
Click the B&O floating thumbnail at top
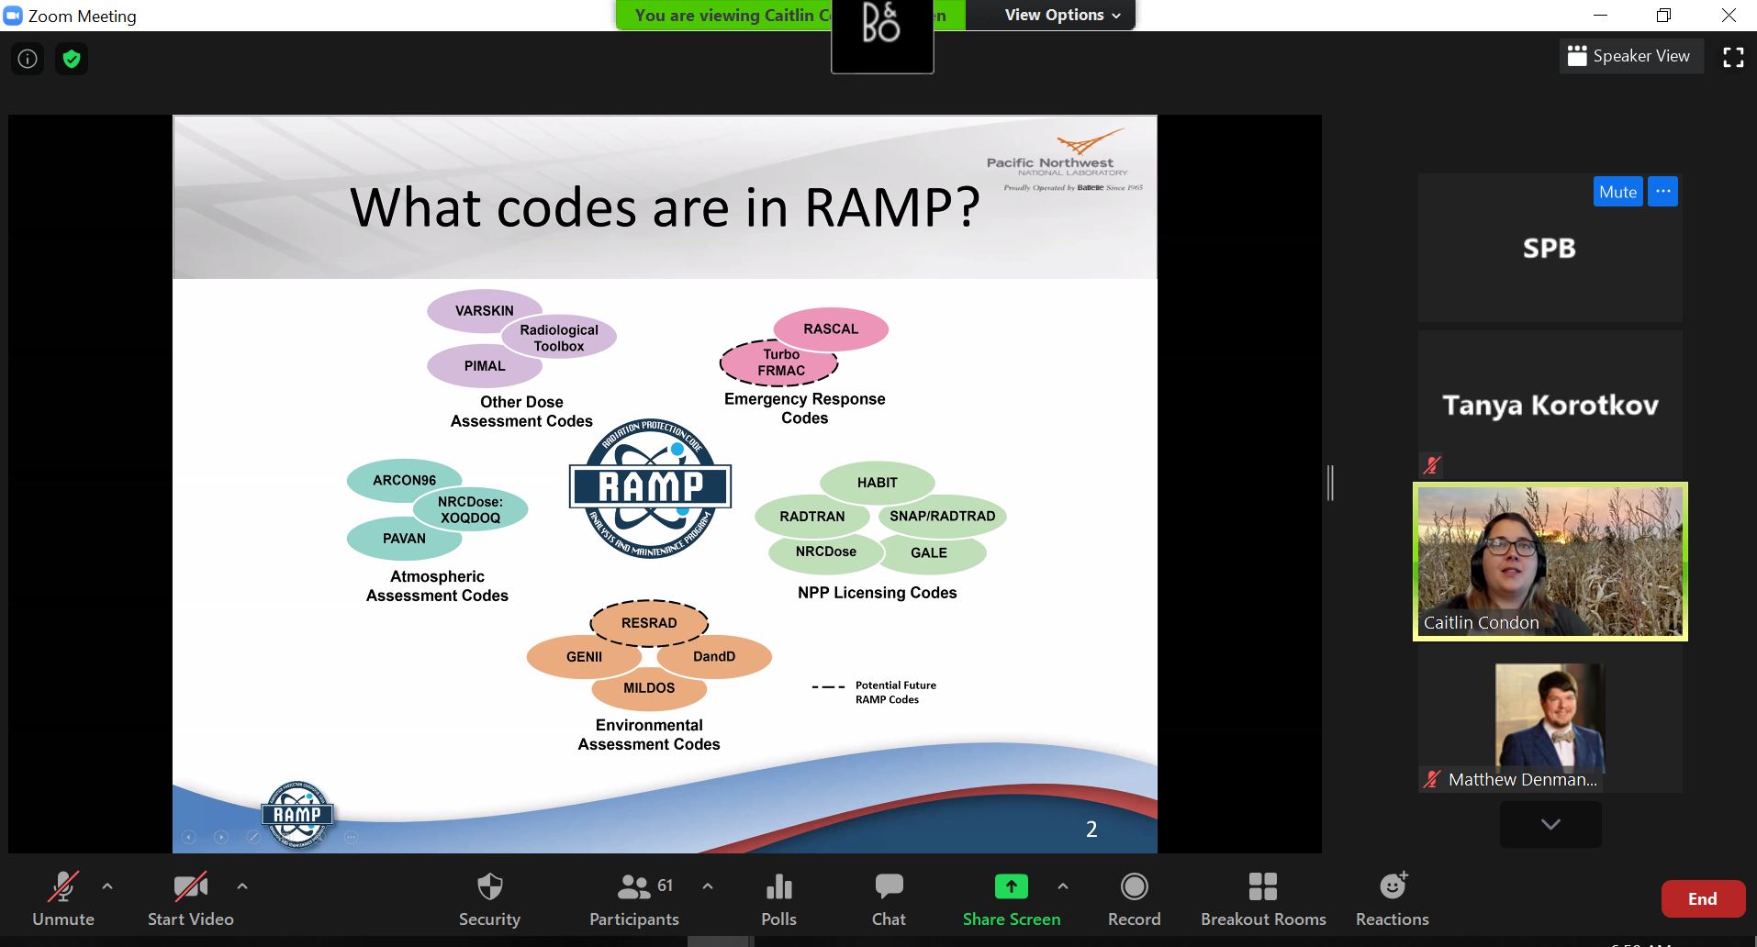[882, 37]
